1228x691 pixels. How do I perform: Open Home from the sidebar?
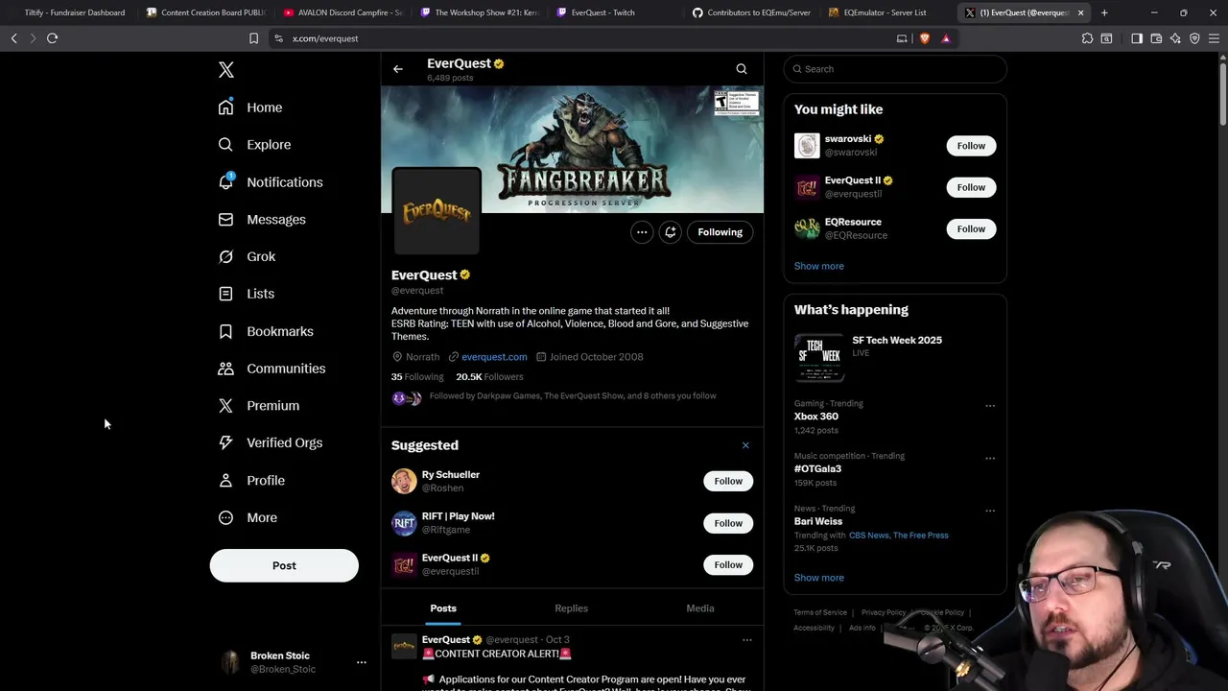[250, 107]
